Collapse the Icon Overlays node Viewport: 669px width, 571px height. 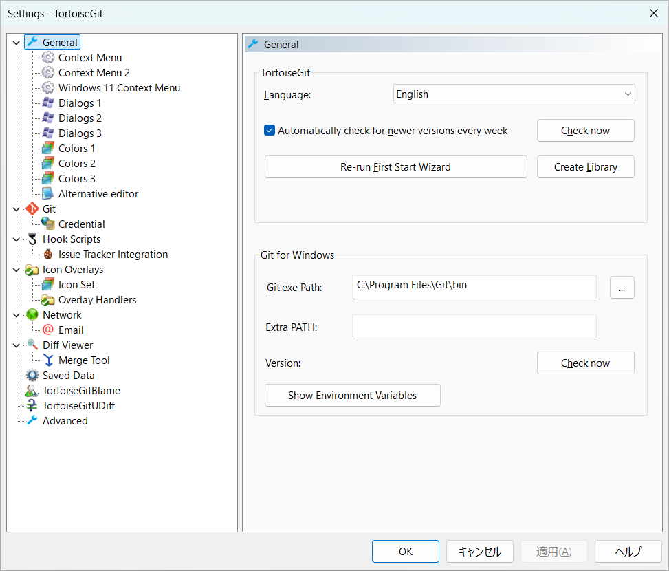[17, 270]
